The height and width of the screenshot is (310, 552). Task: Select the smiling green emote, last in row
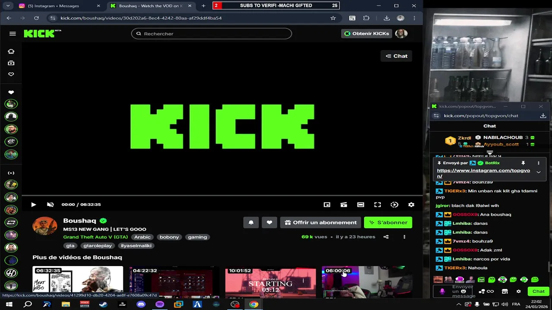[535, 280]
